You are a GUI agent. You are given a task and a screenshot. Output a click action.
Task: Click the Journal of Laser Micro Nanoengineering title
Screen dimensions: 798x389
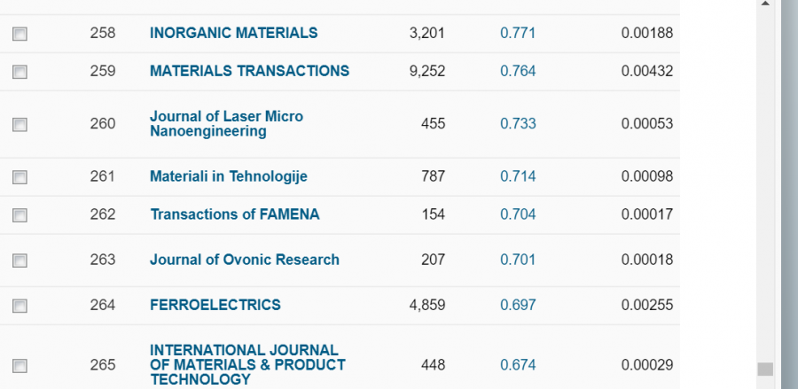pos(226,124)
